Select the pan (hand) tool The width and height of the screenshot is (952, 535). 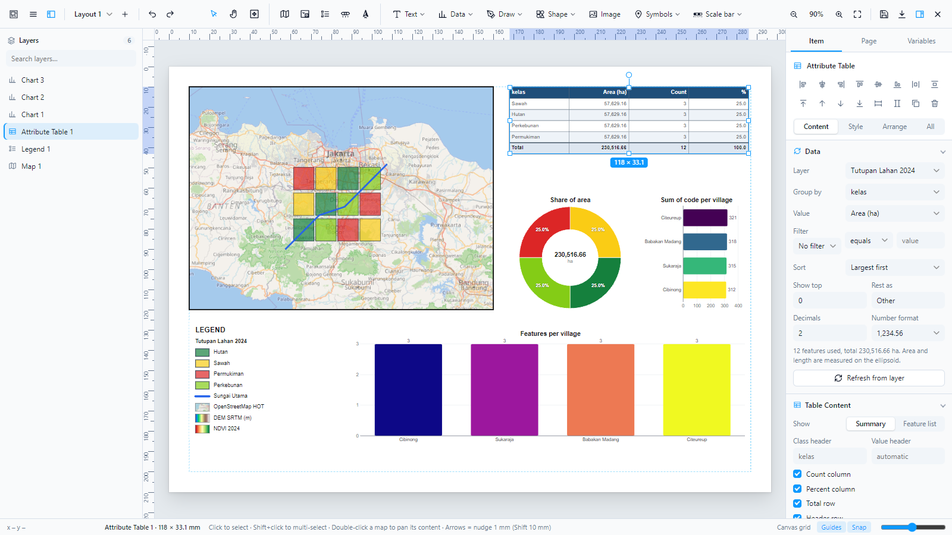coord(234,14)
